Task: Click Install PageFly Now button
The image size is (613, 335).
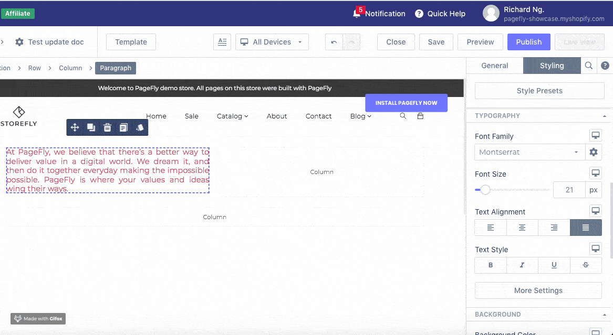Action: [x=406, y=103]
